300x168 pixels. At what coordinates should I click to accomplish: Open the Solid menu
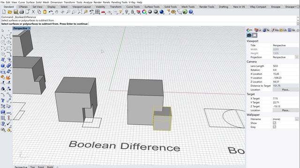38,2
